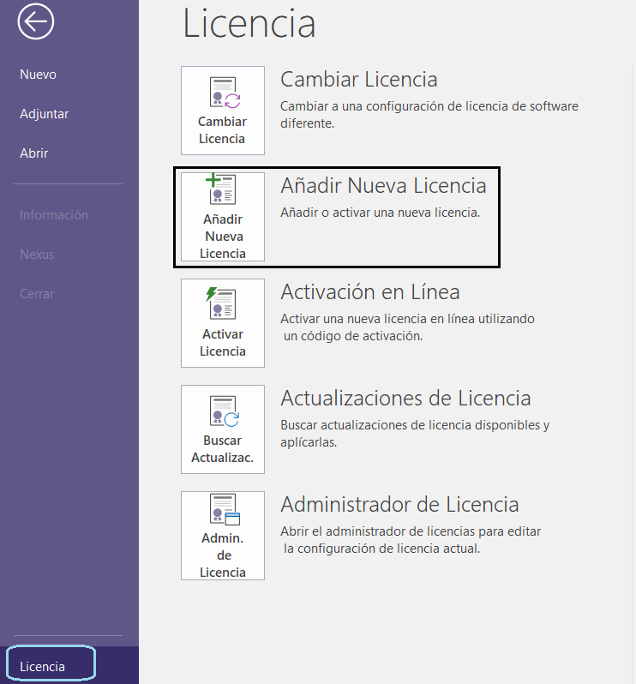This screenshot has height=684, width=636.
Task: Click the Buscar Actualizac. refresh icon button
Action: [223, 429]
